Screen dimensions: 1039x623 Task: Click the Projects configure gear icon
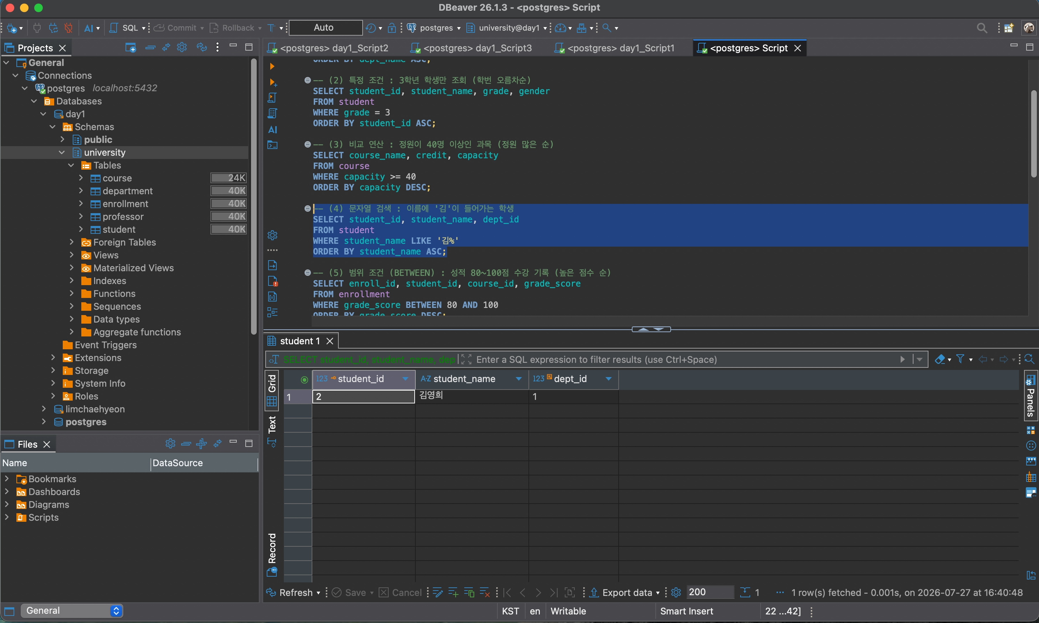(182, 47)
